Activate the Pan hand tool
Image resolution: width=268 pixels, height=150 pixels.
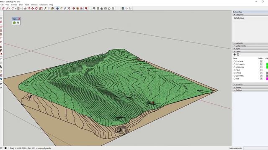tap(62, 8)
